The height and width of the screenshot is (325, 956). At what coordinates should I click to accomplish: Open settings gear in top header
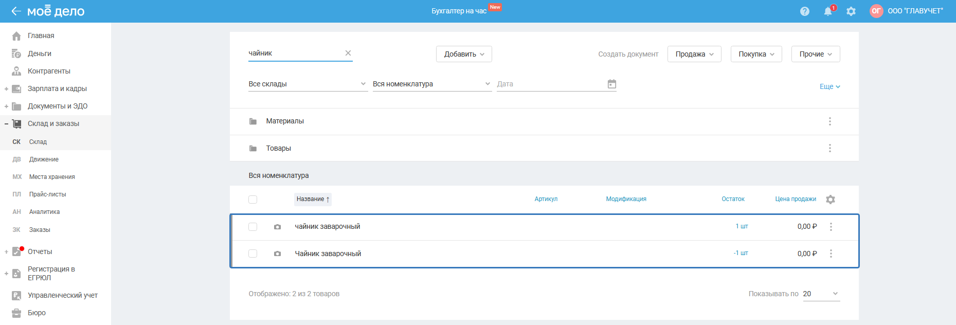851,11
